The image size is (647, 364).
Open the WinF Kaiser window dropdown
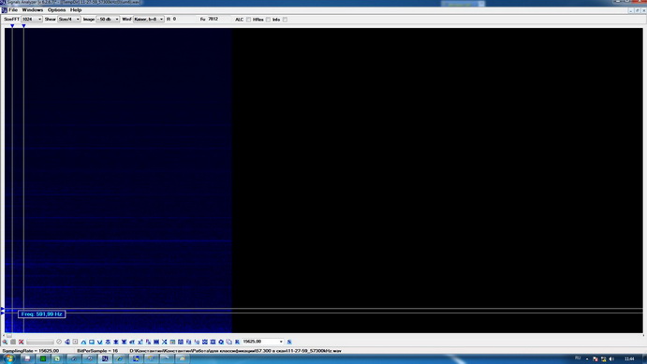[x=149, y=19]
